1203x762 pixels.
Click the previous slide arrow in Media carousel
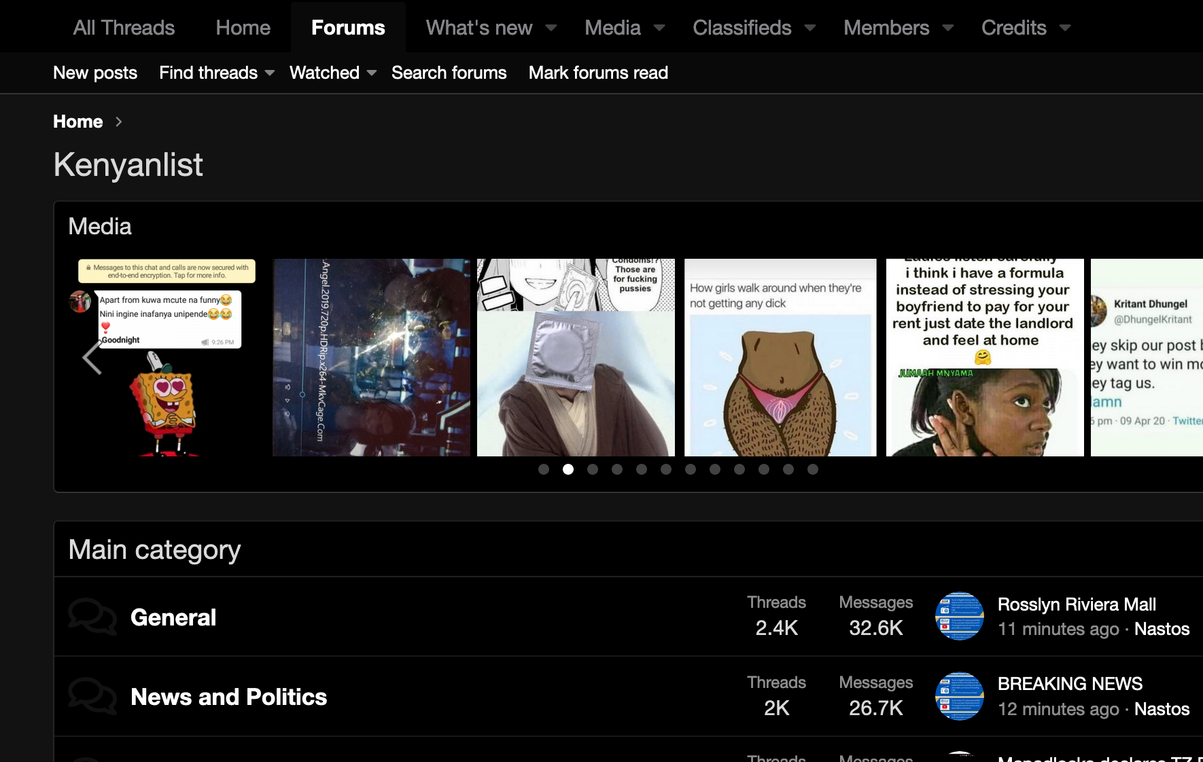92,357
